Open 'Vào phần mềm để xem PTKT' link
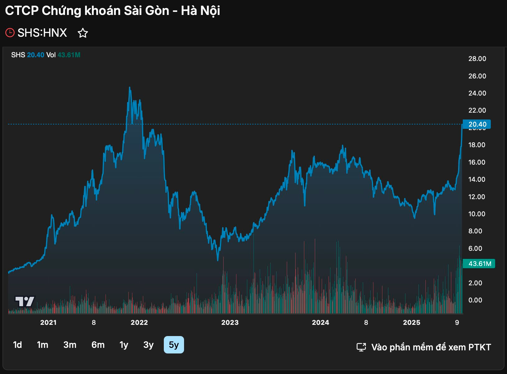 coord(431,347)
